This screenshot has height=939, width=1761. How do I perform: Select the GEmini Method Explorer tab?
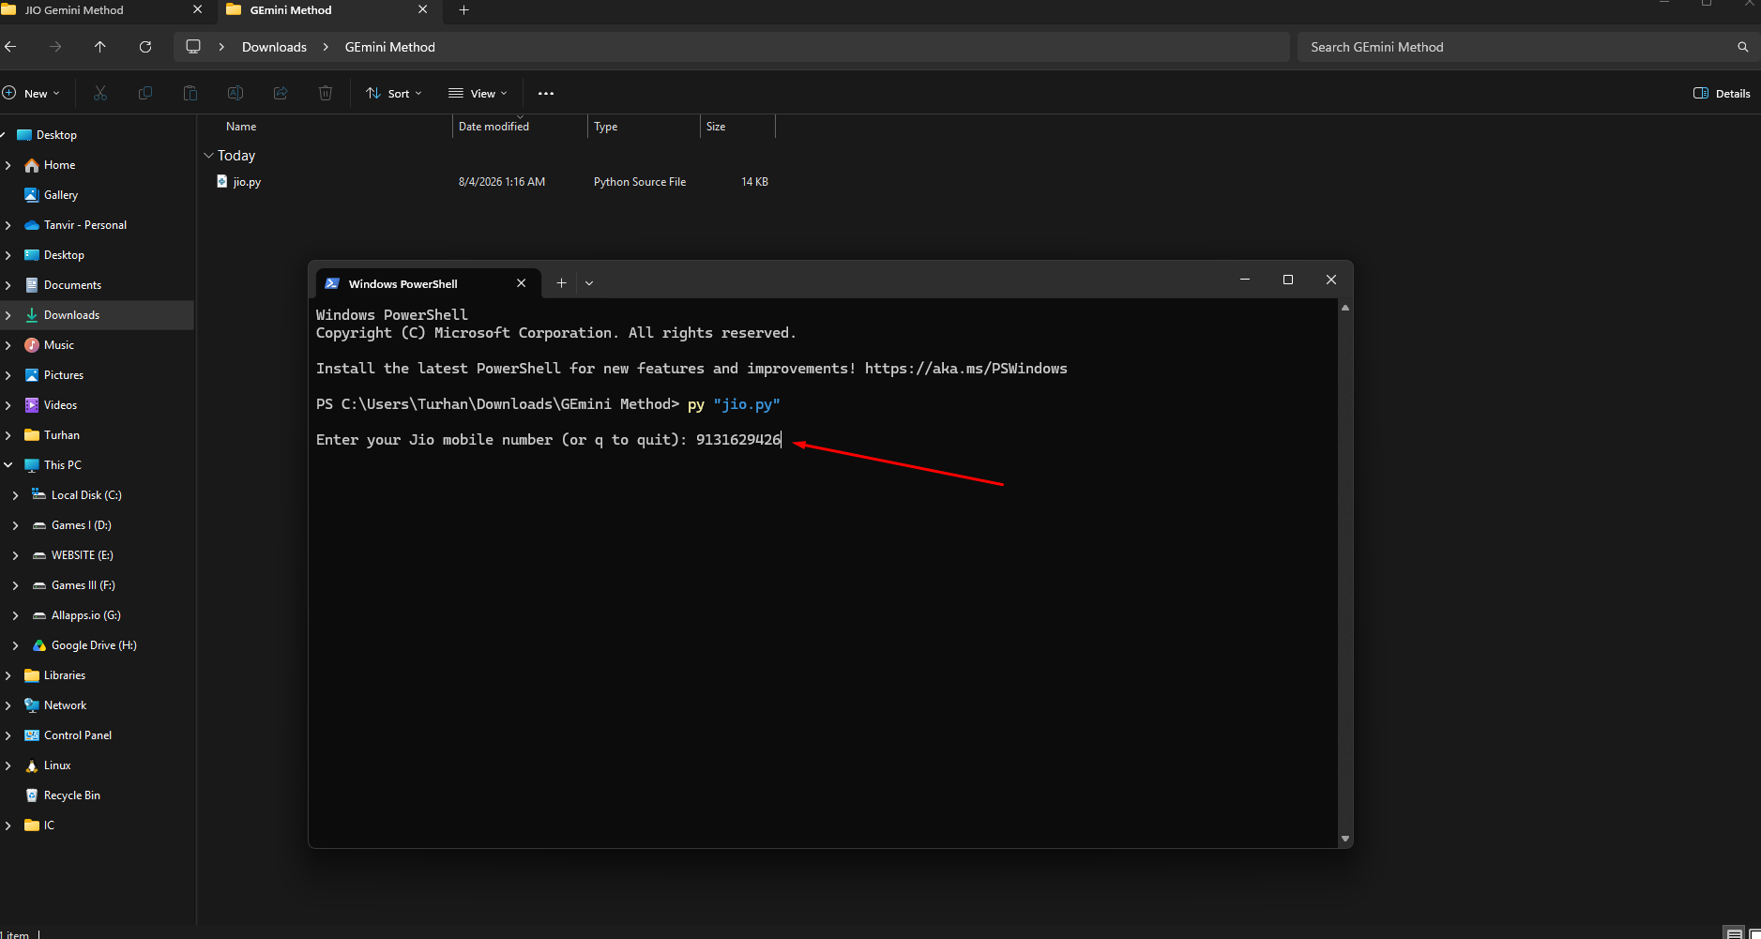click(291, 10)
